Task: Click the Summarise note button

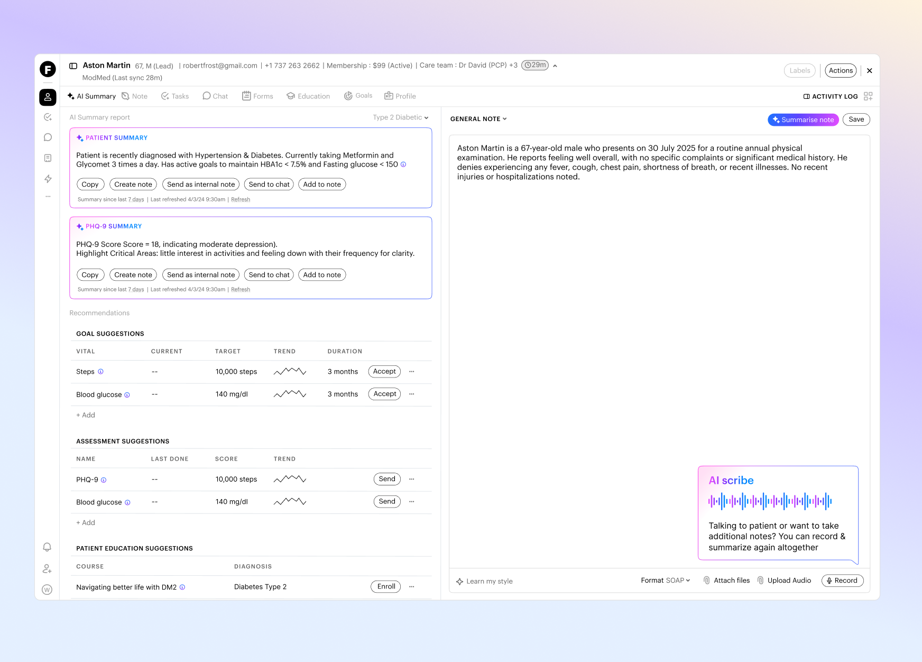Action: [803, 120]
